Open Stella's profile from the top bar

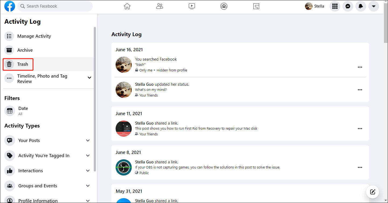click(x=315, y=6)
